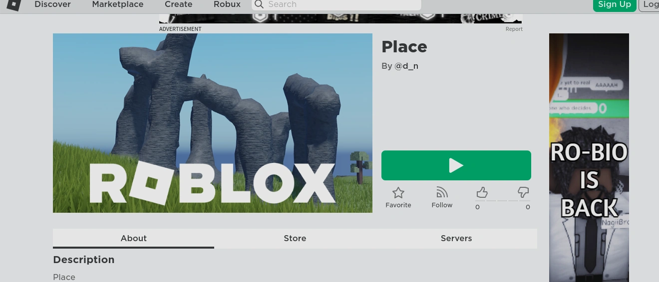Viewport: 659px width, 282px height.
Task: Open the Marketplace page
Action: pyautogui.click(x=118, y=4)
